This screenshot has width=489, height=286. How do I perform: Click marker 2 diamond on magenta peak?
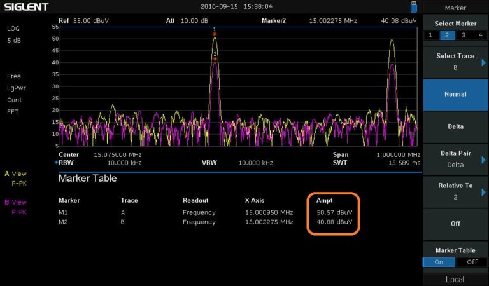(x=215, y=58)
